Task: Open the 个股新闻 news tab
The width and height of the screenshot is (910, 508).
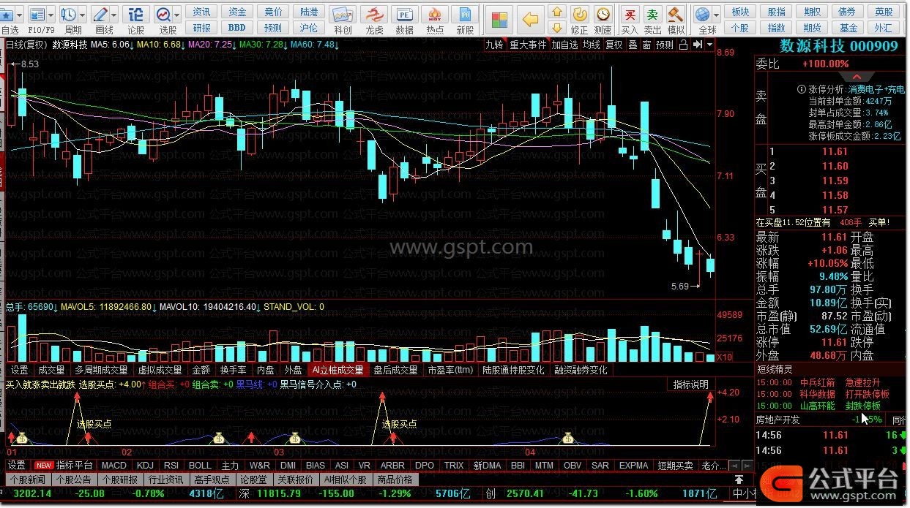Action: [x=28, y=479]
